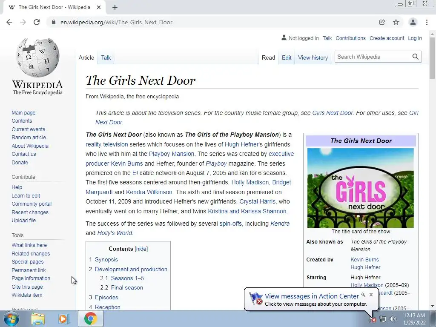Open Main page sidebar link
This screenshot has height=327, width=436.
click(x=23, y=112)
